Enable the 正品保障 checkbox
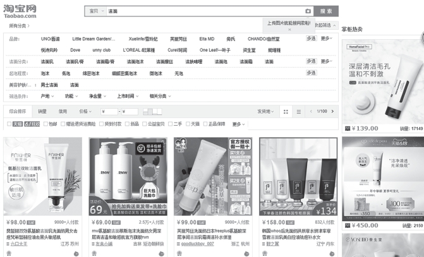Viewport: 424px width, 257px height. [205, 124]
